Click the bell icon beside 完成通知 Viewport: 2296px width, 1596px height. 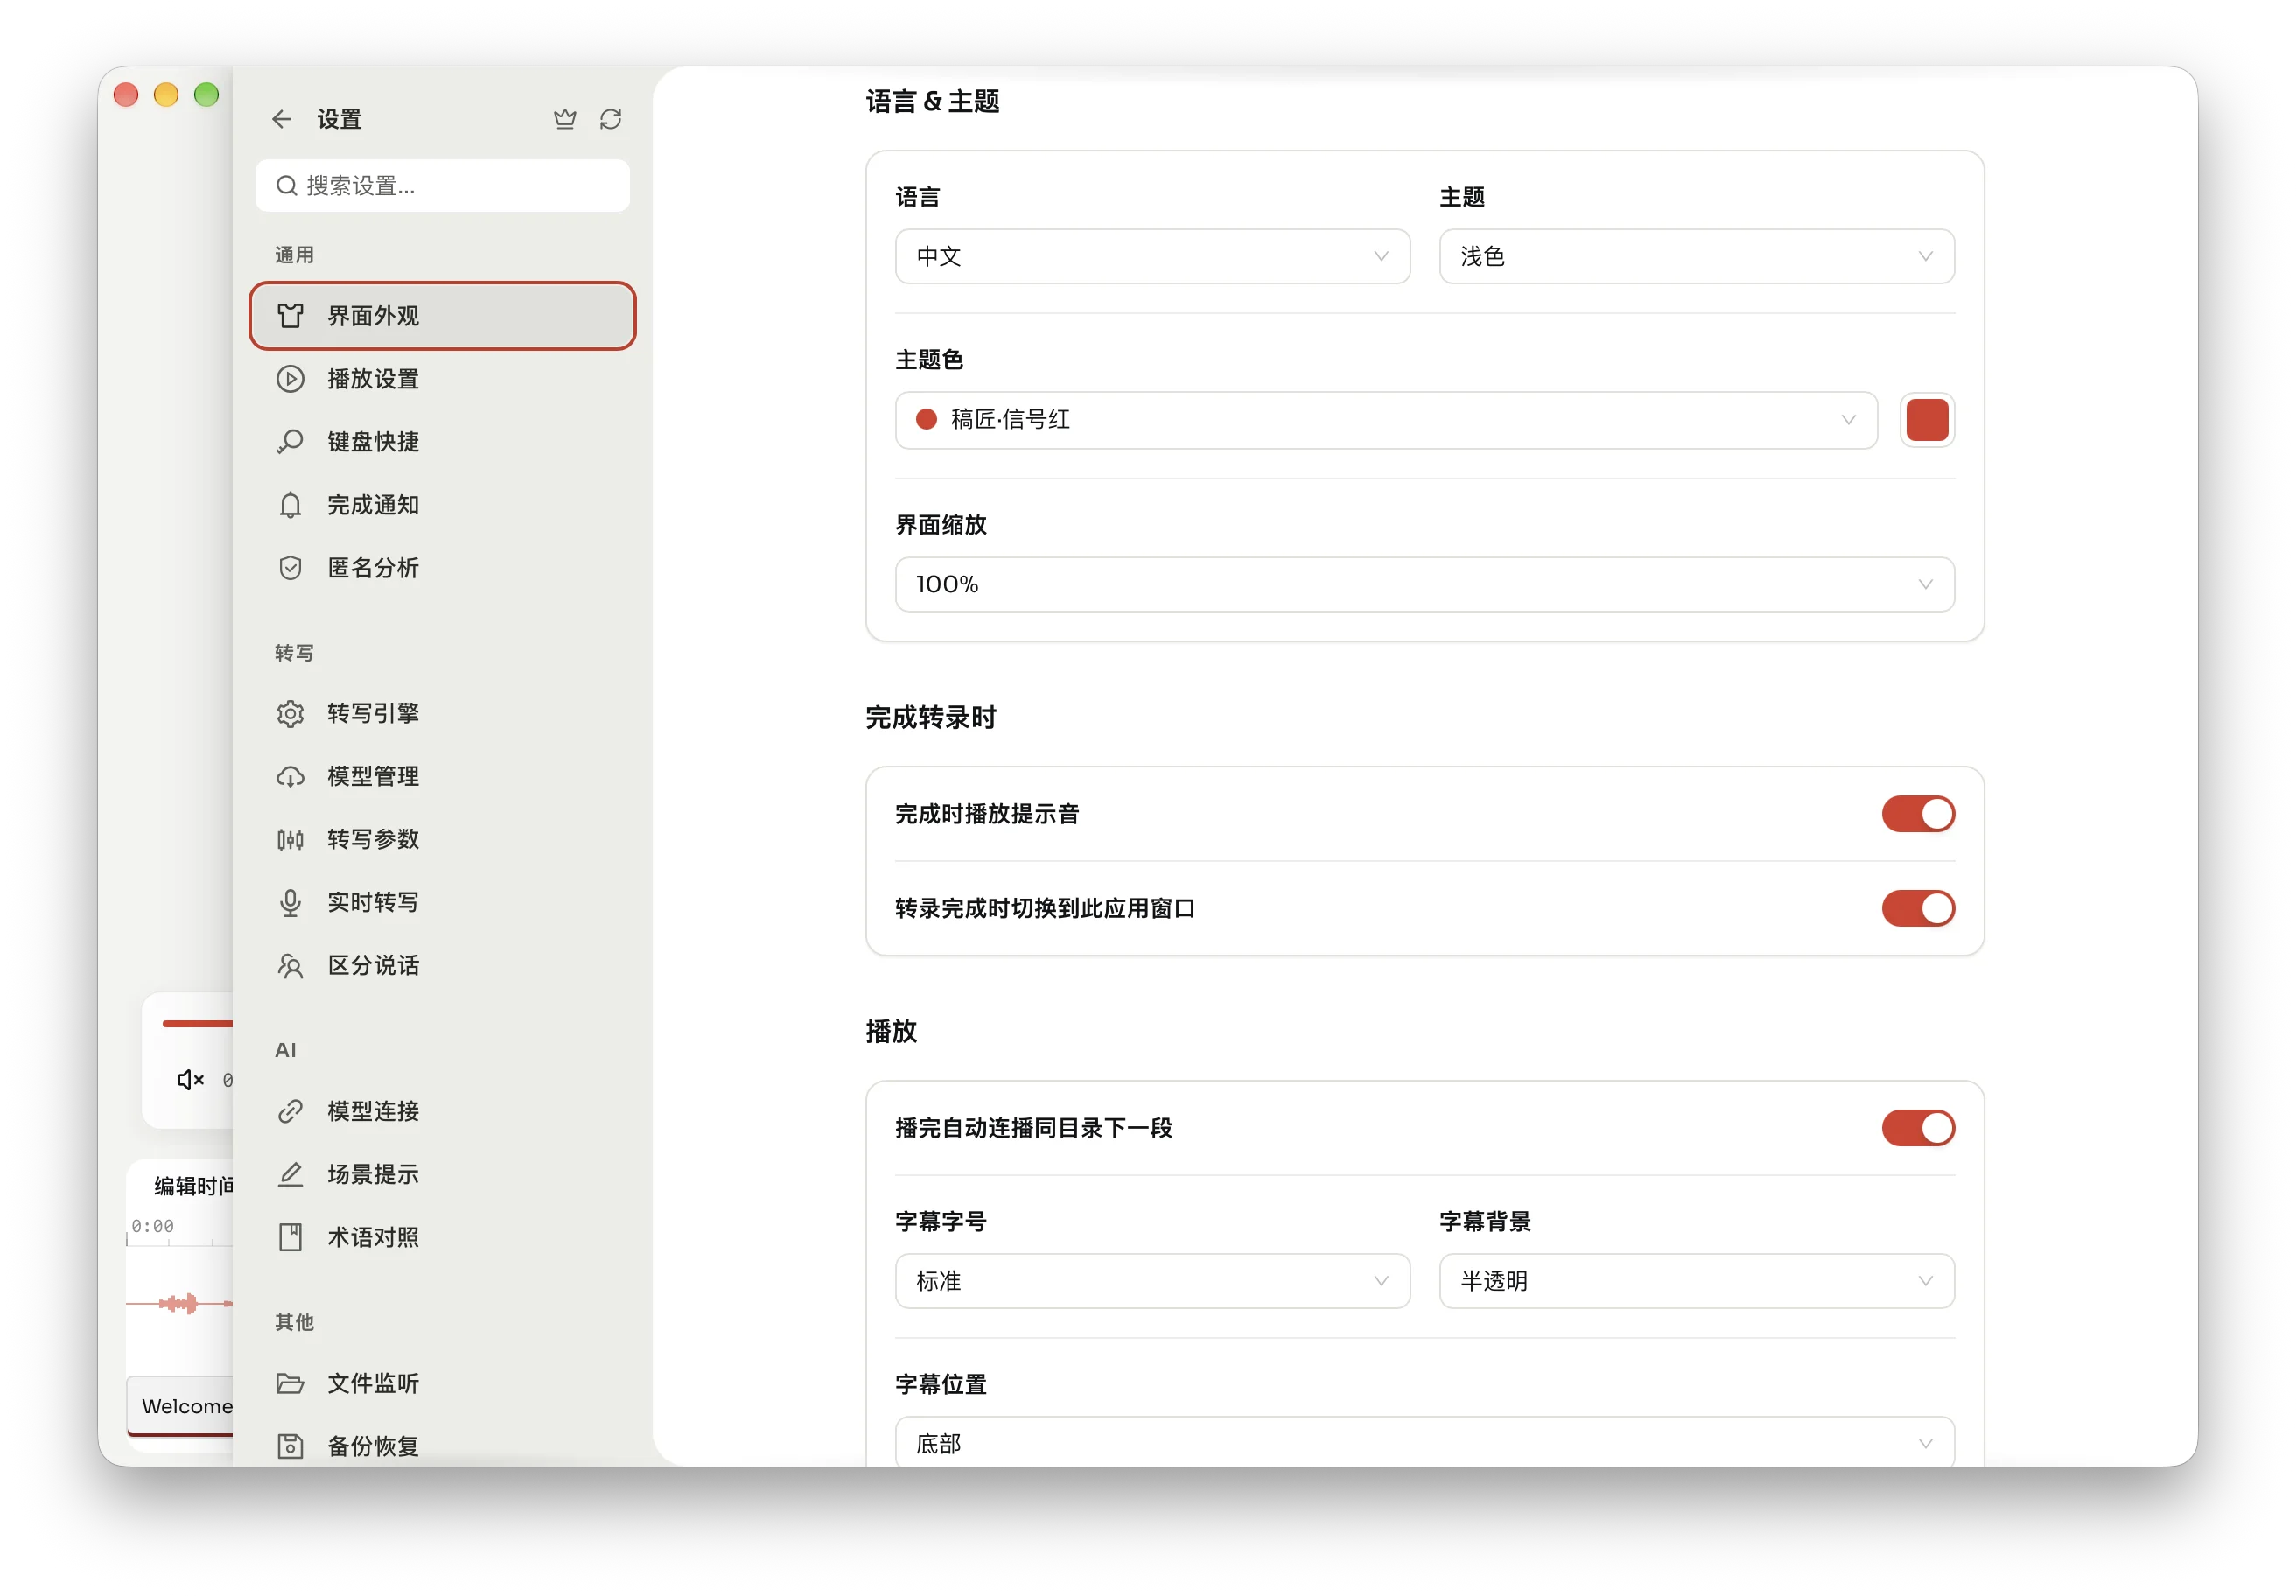click(290, 505)
